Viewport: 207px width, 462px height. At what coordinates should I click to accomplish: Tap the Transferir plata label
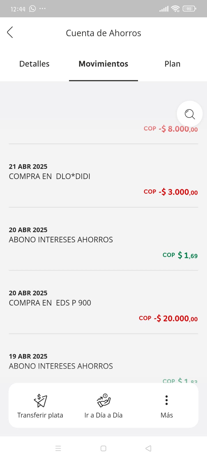tap(40, 415)
